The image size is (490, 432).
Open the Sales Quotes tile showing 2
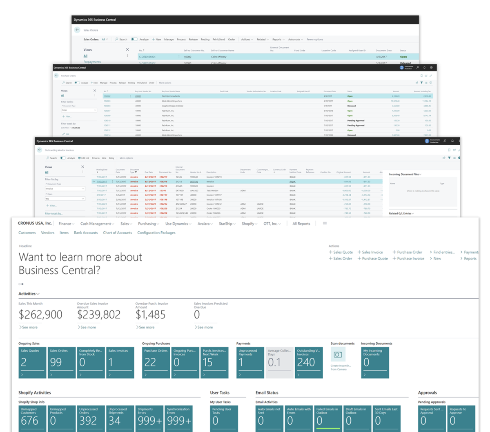tap(32, 363)
